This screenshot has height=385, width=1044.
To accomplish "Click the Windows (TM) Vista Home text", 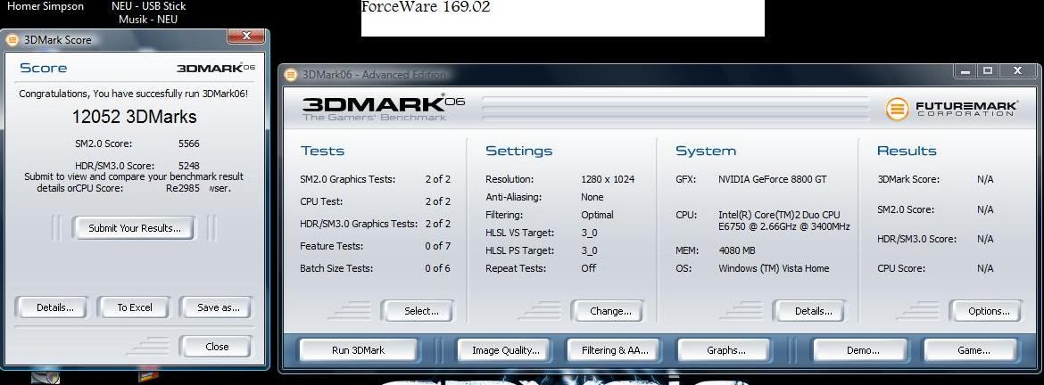I will click(774, 268).
